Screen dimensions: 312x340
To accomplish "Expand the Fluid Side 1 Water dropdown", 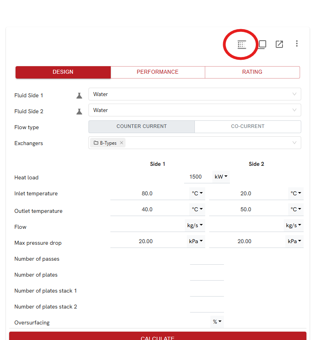I will 294,94.
